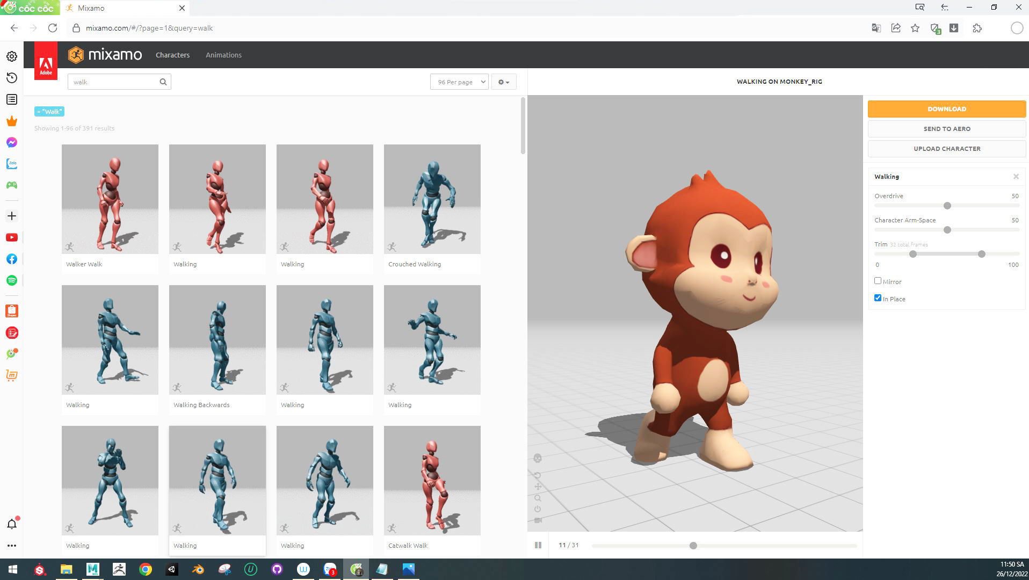Open Blender from the taskbar
This screenshot has width=1029, height=580.
pyautogui.click(x=198, y=569)
